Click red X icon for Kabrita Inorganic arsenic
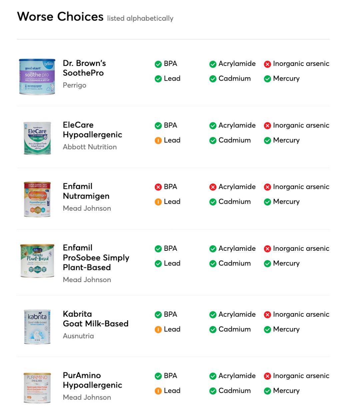Viewport: 360px width, 413px height. tap(267, 315)
